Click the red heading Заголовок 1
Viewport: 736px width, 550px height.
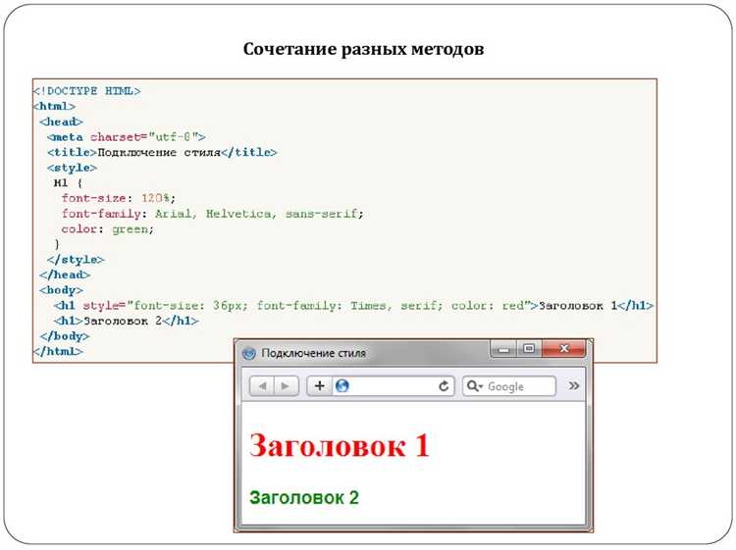339,445
